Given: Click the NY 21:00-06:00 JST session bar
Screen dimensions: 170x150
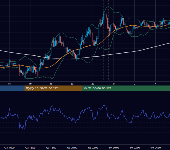Looking at the screenshot, I should 126,88.
